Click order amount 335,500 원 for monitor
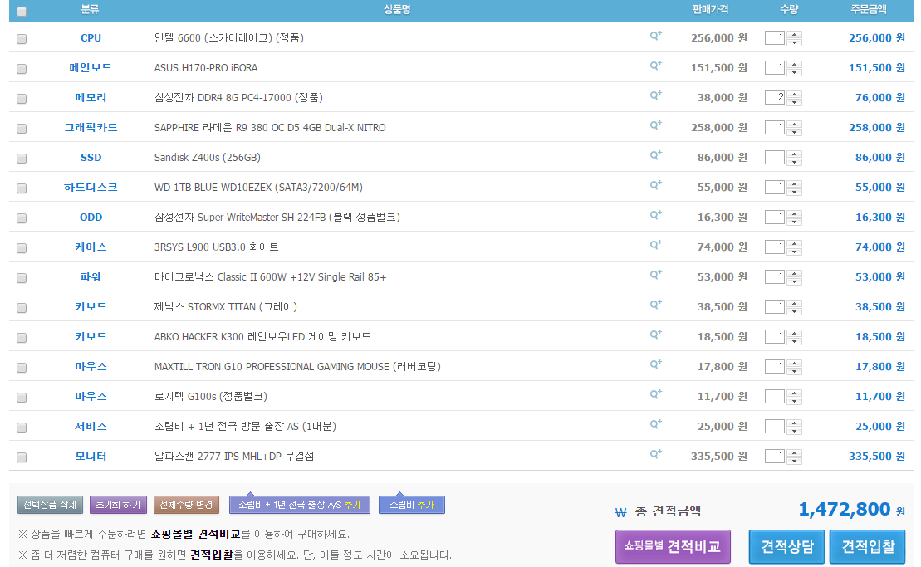 coord(877,457)
